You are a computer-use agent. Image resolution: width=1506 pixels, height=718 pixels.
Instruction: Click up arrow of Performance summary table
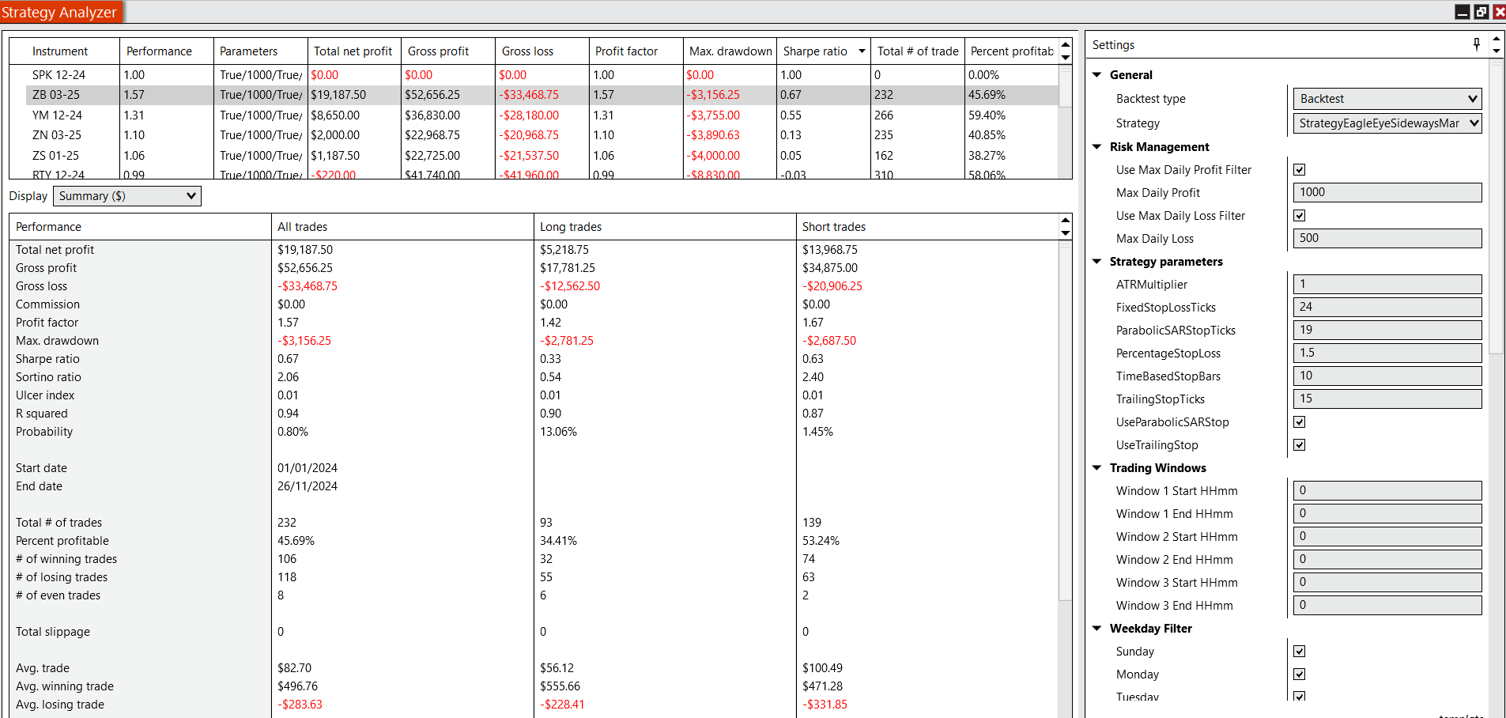[x=1065, y=221]
